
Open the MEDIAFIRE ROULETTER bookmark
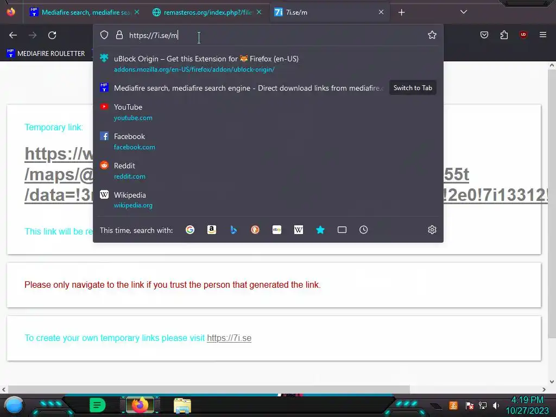(x=46, y=54)
